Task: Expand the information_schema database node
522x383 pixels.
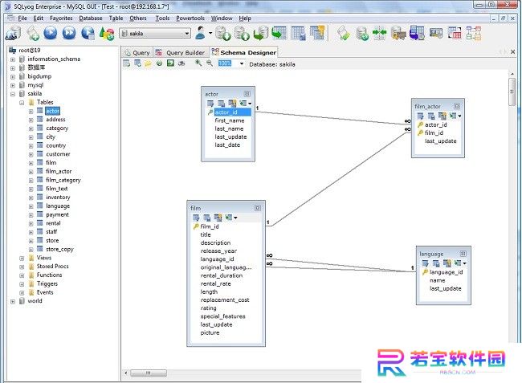Action: [x=13, y=59]
